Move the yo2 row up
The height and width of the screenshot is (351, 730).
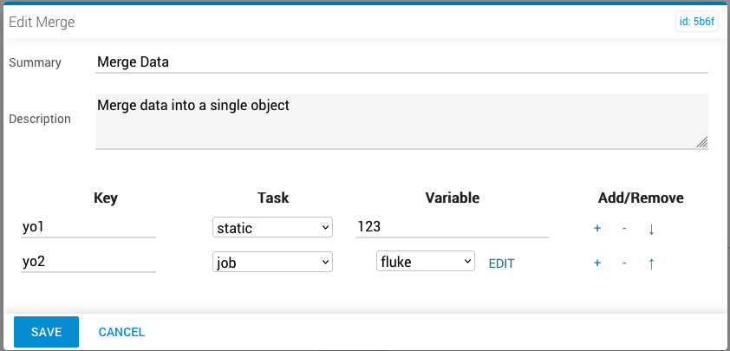651,263
